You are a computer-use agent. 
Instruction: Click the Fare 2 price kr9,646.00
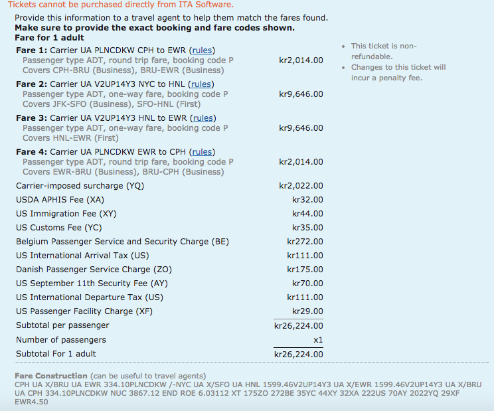(301, 94)
